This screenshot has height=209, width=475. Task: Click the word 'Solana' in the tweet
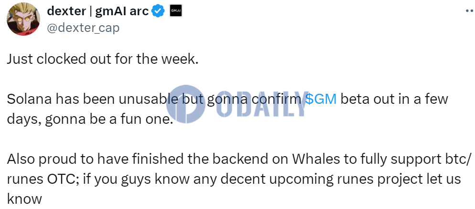(26, 99)
